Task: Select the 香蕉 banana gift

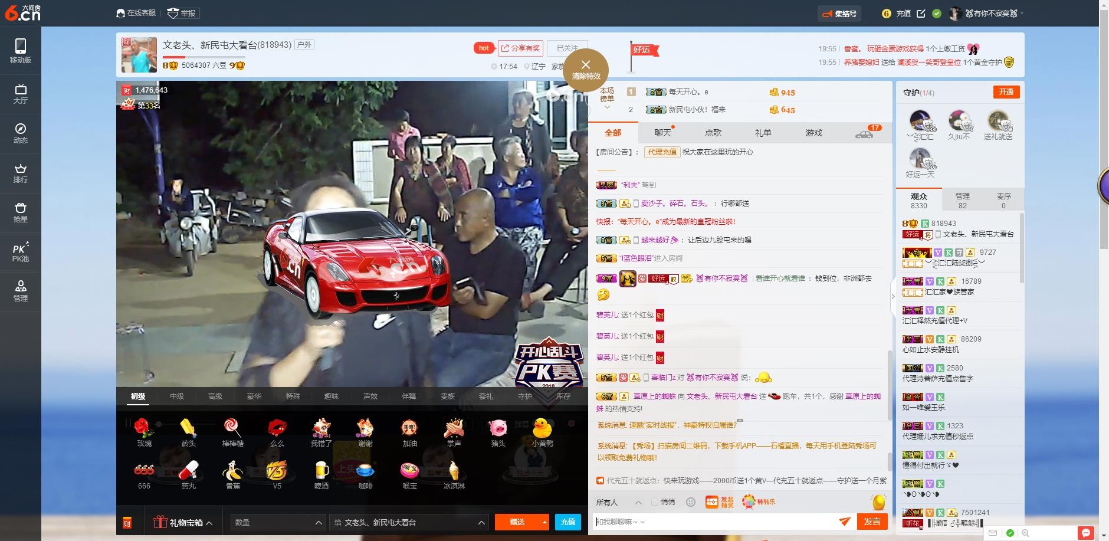Action: point(232,475)
